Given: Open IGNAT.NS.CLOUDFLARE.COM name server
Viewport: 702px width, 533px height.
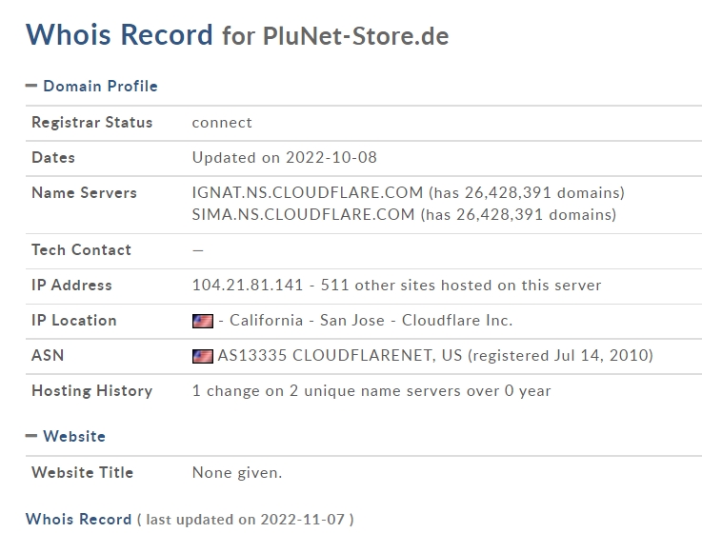Looking at the screenshot, I should click(307, 192).
